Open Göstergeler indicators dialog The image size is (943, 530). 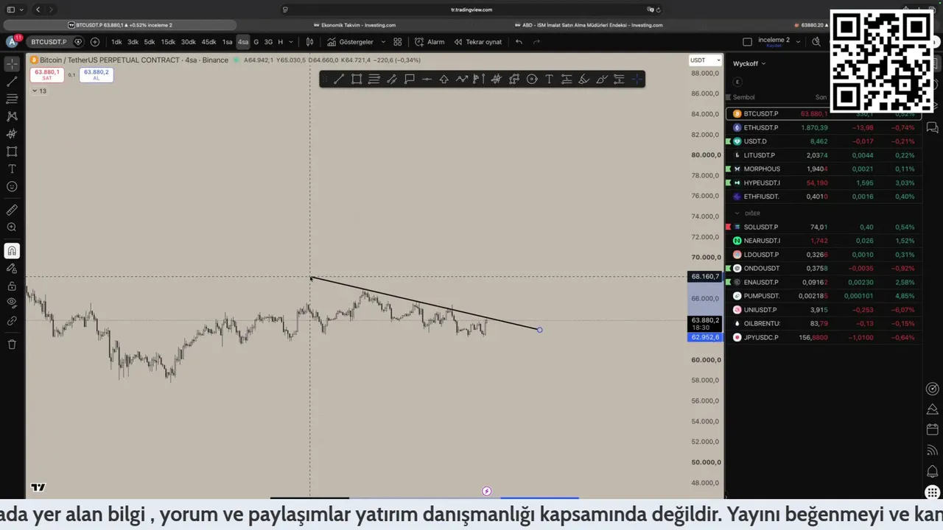coord(350,42)
